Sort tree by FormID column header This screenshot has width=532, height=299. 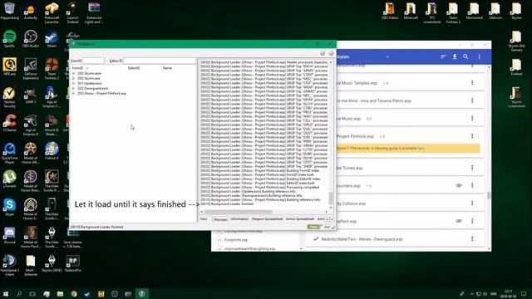point(77,68)
